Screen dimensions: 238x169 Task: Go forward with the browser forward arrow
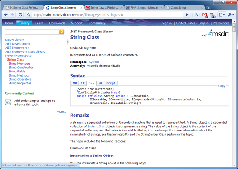[12, 15]
